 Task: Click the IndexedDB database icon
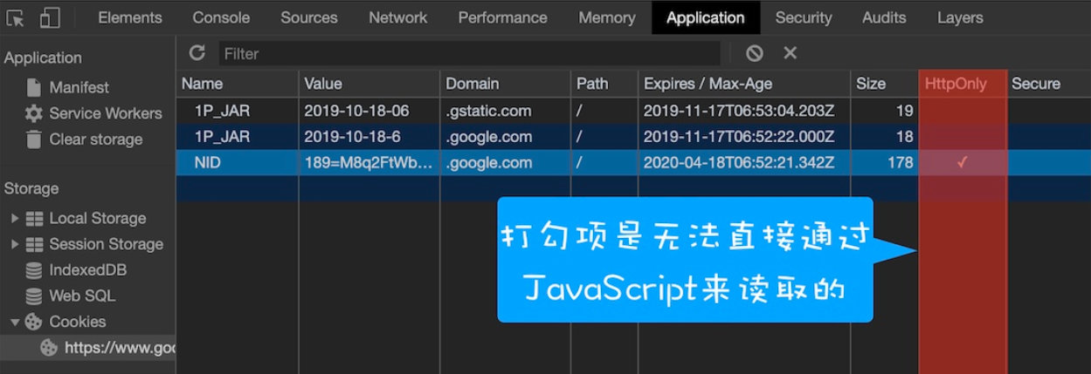[x=34, y=270]
